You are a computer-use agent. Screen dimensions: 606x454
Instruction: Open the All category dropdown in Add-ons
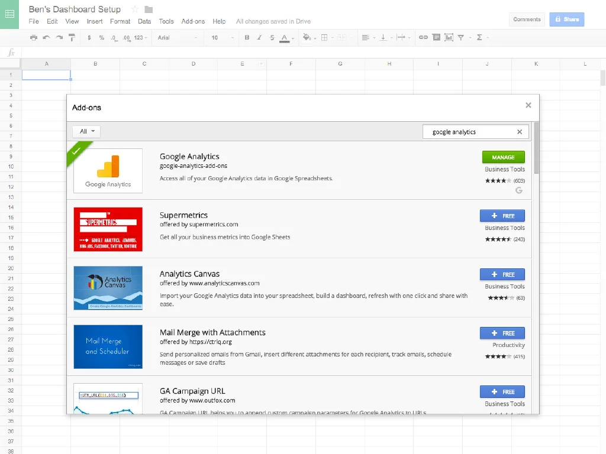(x=86, y=131)
